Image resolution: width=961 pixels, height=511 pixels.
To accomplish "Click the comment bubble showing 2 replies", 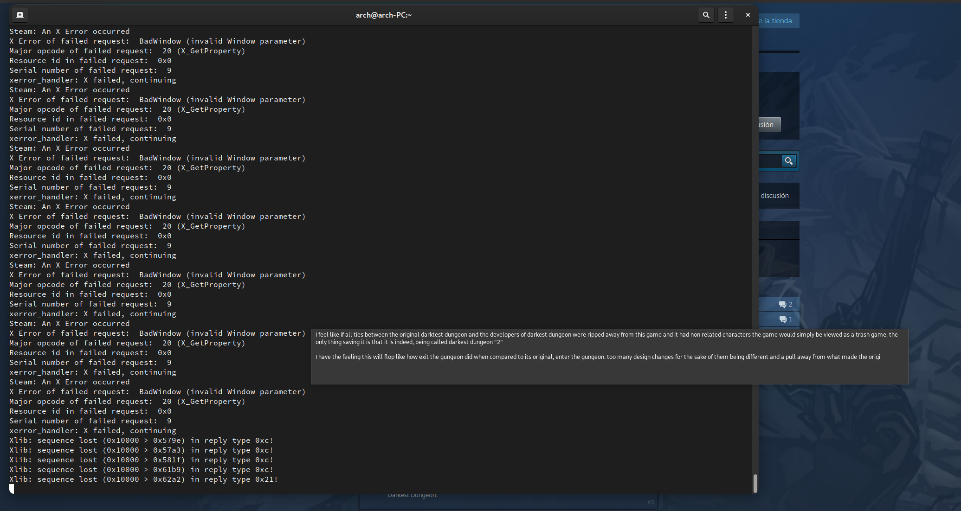I will click(x=784, y=304).
